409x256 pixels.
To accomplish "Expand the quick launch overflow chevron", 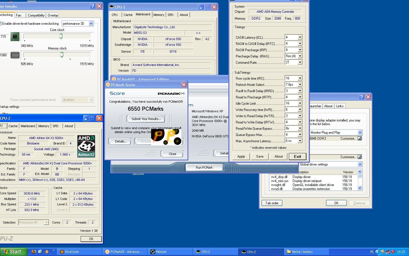I will 53,251.
